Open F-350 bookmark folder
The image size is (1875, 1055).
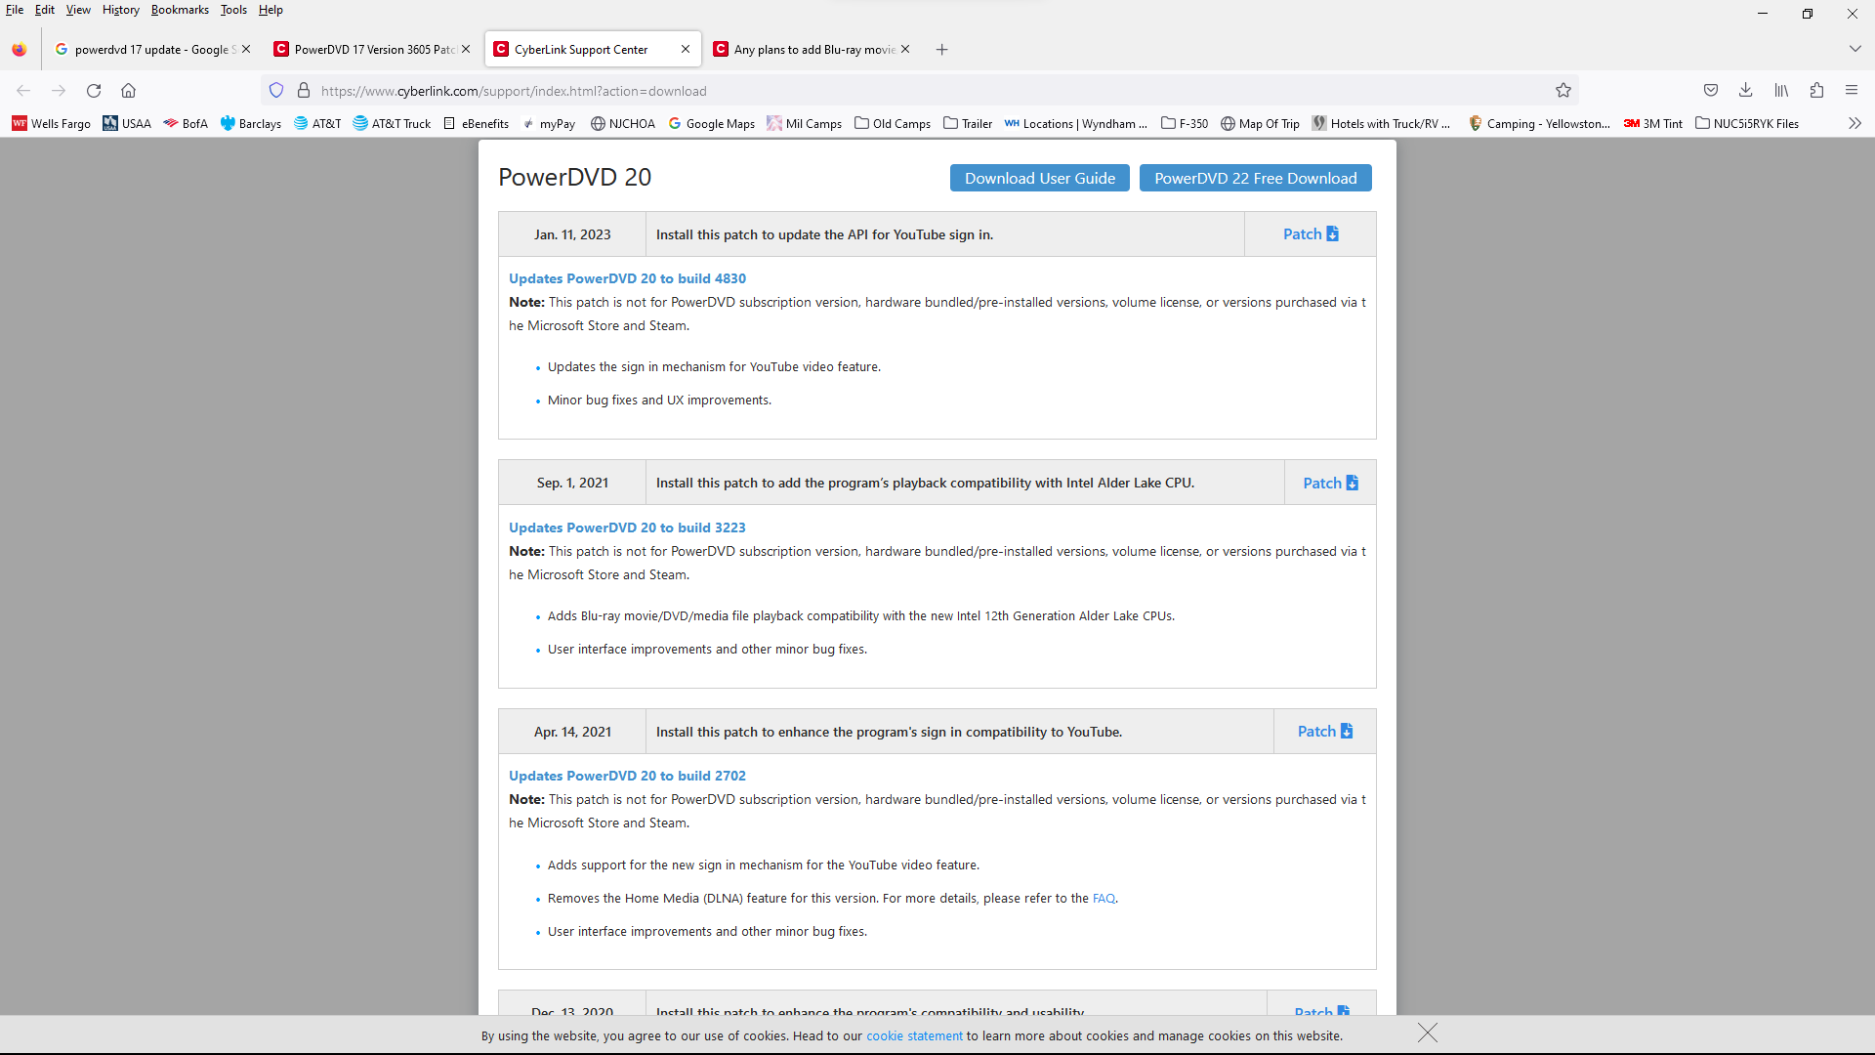click(x=1185, y=124)
